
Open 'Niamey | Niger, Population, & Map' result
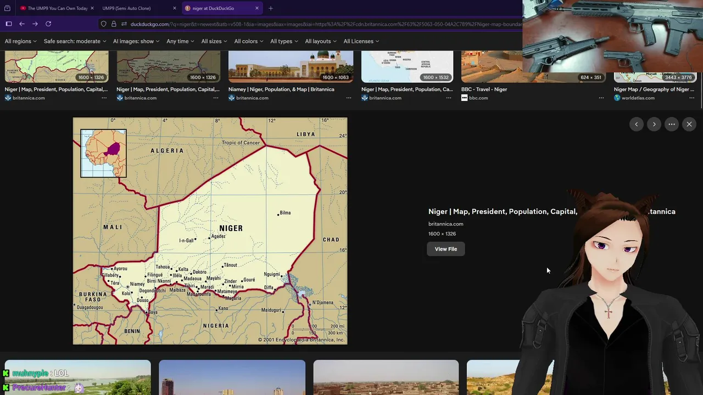[281, 89]
